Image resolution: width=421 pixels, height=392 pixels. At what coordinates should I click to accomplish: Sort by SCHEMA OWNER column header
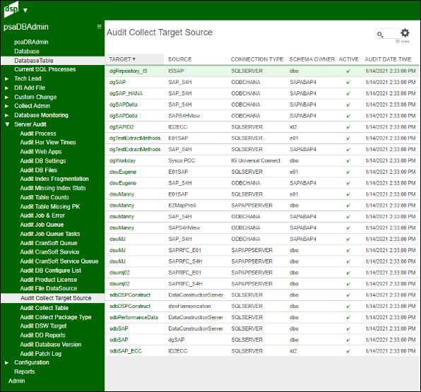coord(312,59)
